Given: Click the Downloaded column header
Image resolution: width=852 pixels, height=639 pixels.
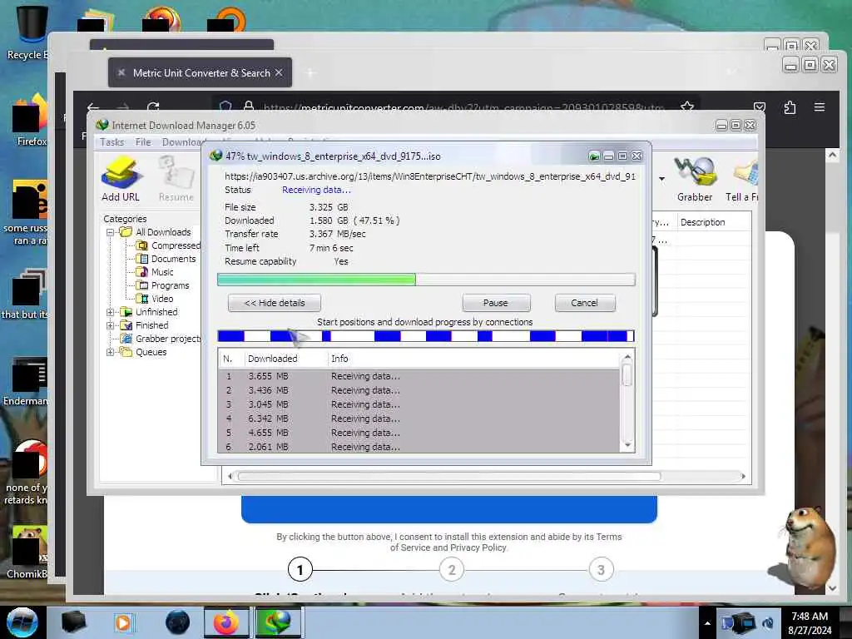Looking at the screenshot, I should click(x=285, y=359).
